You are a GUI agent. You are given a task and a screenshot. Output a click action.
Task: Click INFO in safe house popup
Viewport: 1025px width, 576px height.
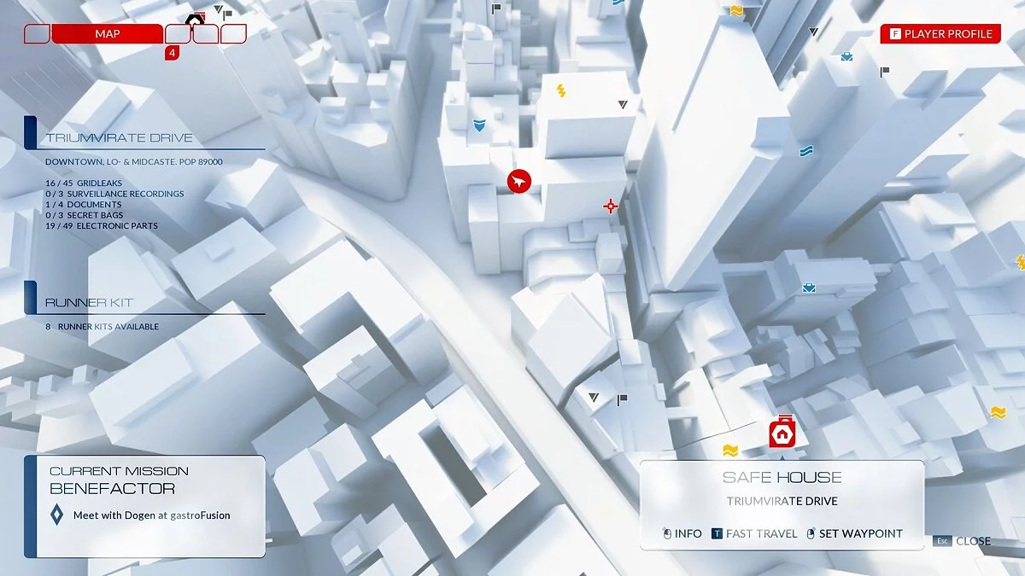point(682,533)
